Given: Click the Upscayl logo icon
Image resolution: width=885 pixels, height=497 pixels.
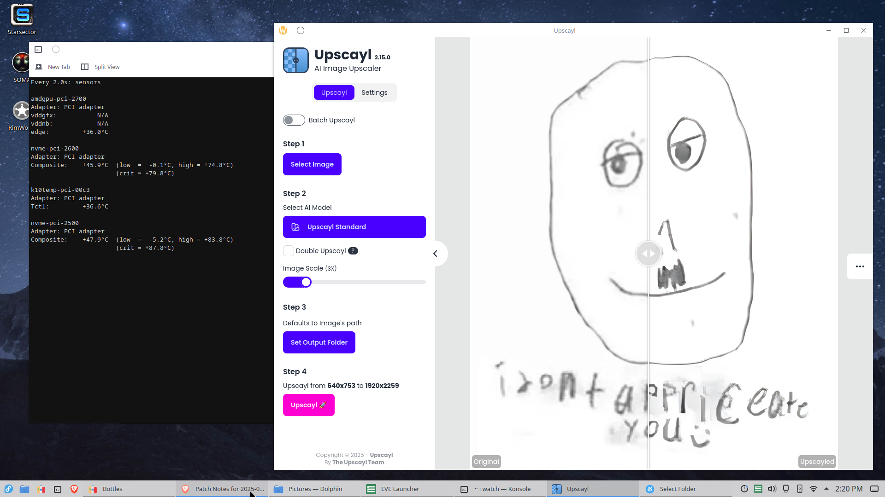Looking at the screenshot, I should pos(295,60).
